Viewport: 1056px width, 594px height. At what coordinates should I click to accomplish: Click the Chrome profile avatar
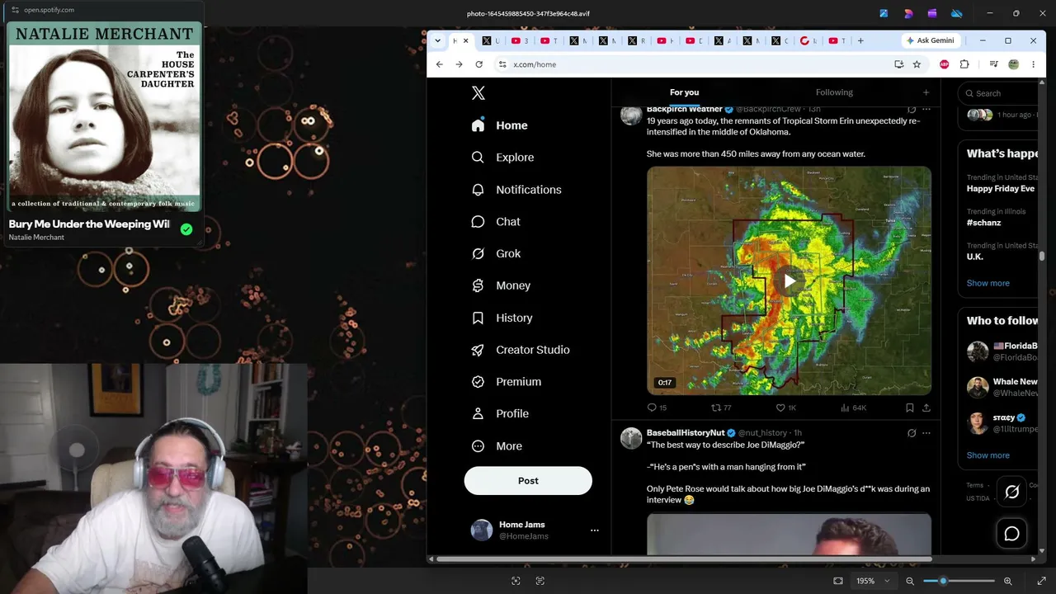point(1014,64)
